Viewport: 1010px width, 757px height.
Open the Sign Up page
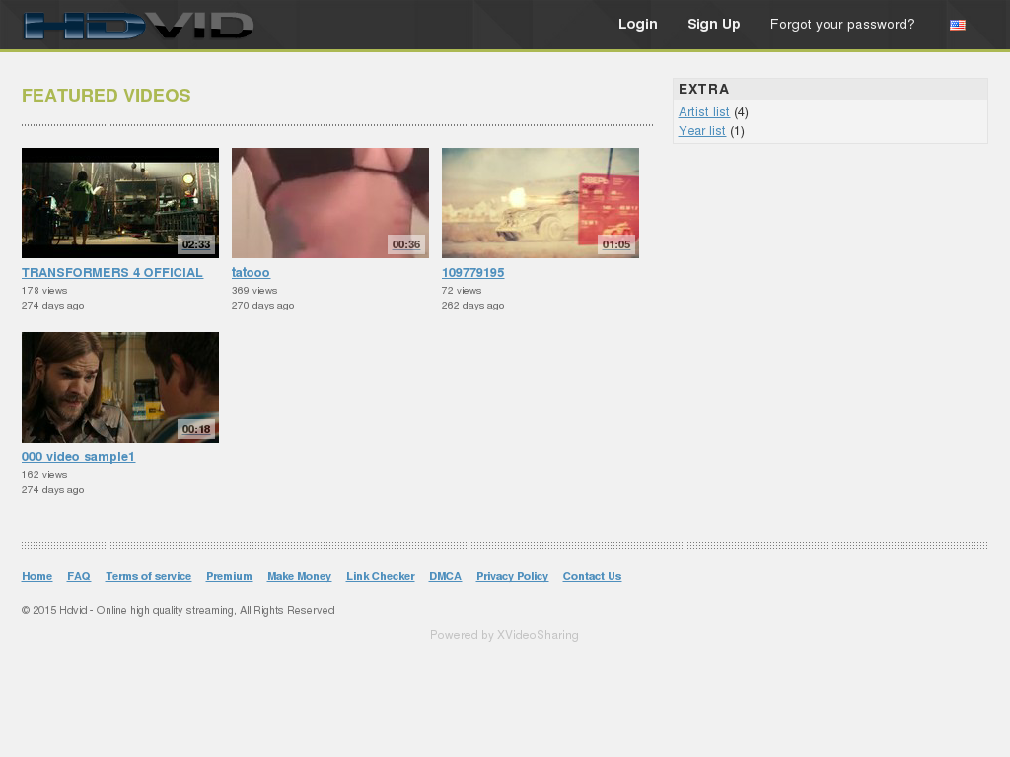(713, 25)
